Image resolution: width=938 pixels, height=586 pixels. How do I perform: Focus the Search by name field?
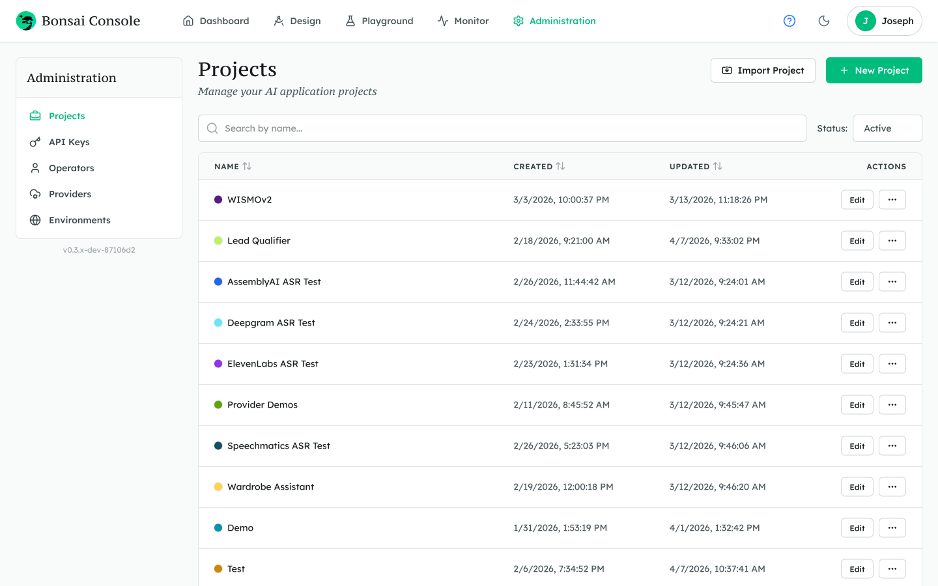(x=502, y=128)
